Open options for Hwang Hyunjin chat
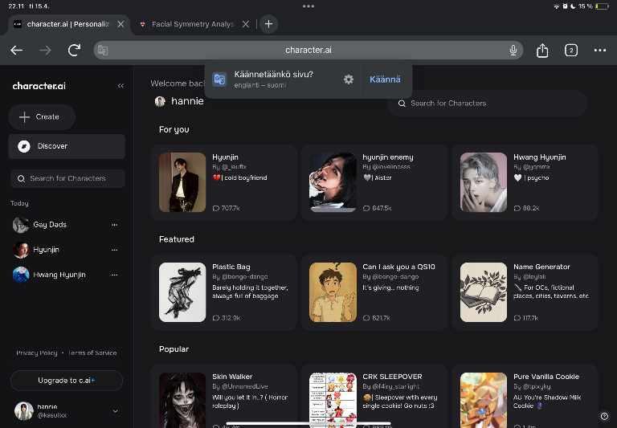This screenshot has height=428, width=617. point(114,275)
